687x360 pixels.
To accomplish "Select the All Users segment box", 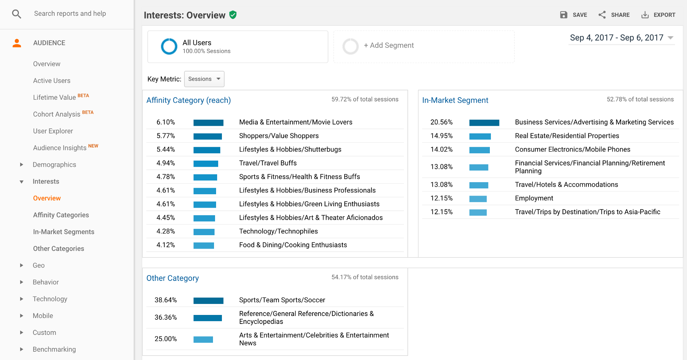I will (238, 47).
